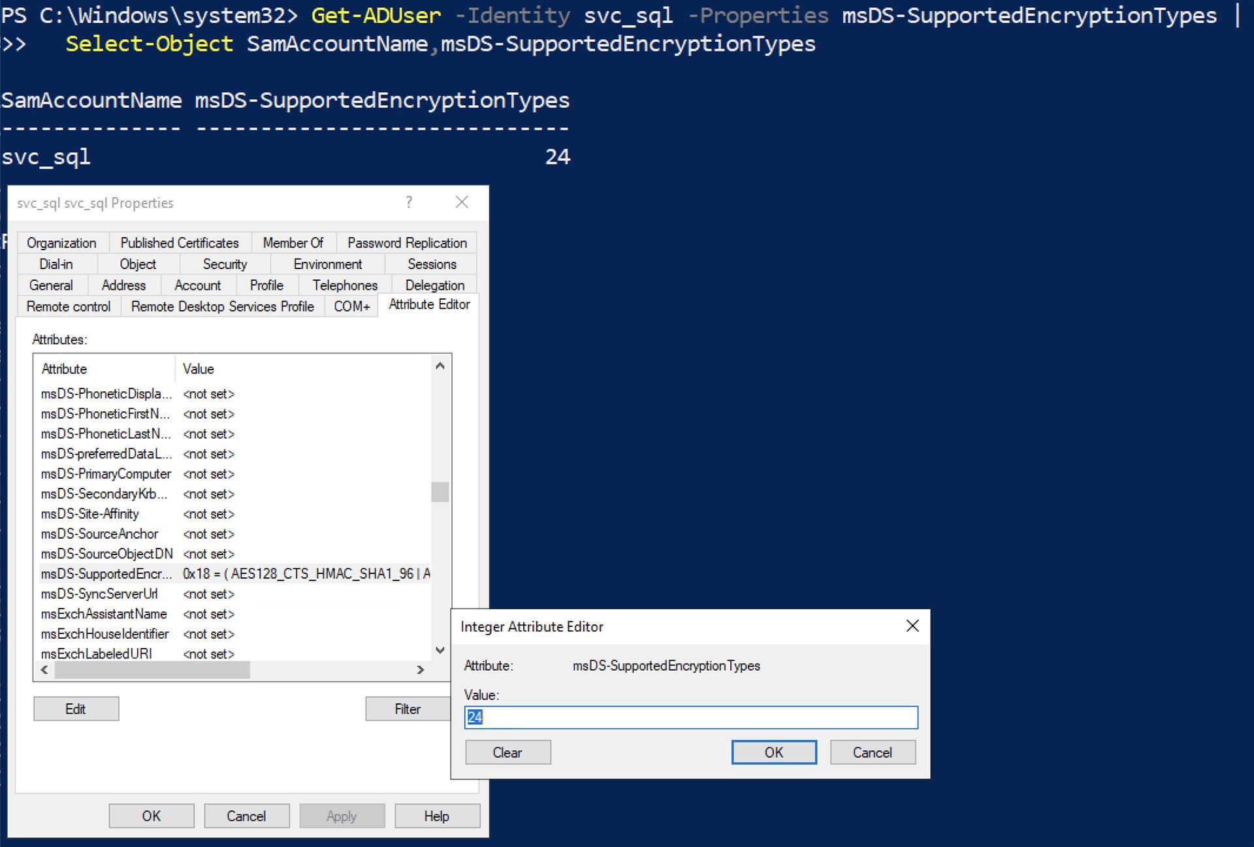Click the Edit button under attributes
This screenshot has height=847, width=1254.
coord(76,709)
